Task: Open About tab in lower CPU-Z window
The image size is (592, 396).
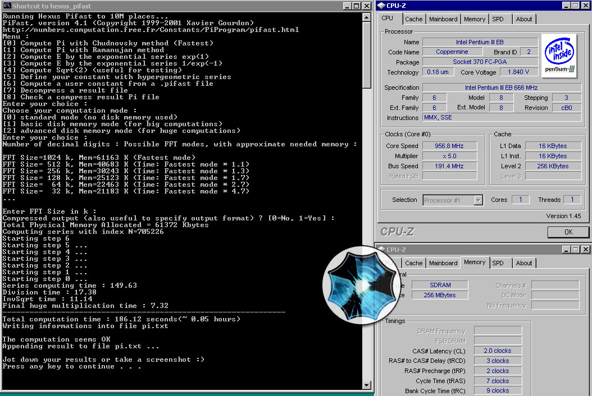Action: click(524, 263)
